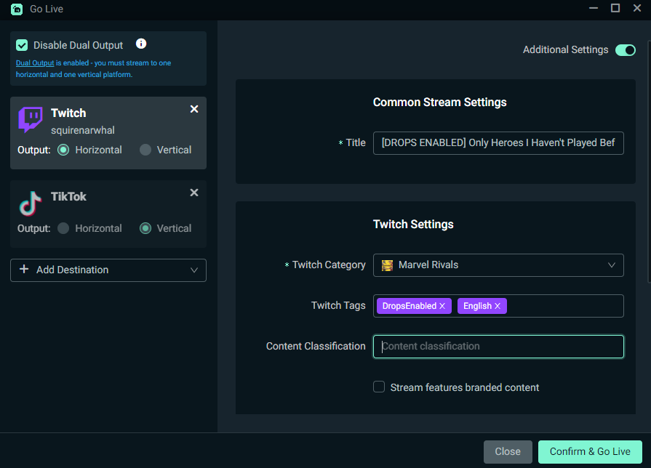Select Horizontal output for TikTok
The width and height of the screenshot is (651, 468).
click(x=65, y=228)
